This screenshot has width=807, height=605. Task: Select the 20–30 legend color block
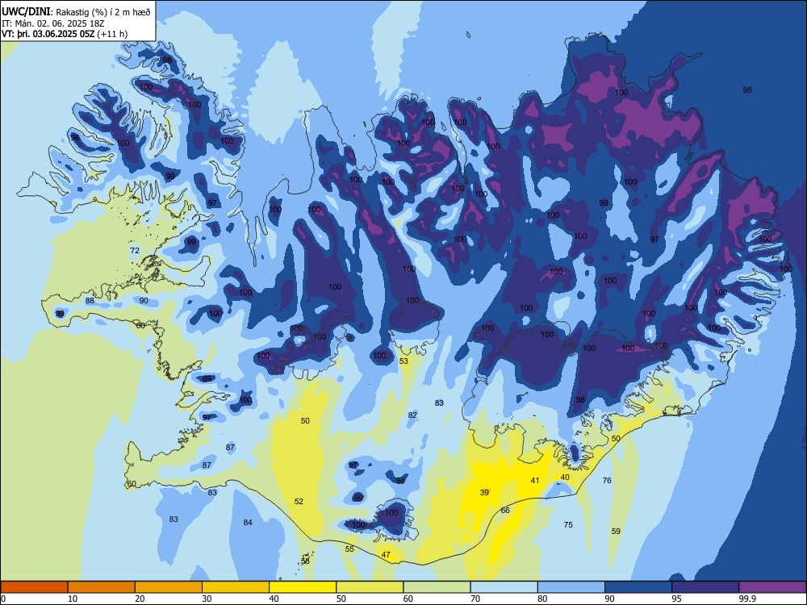(169, 587)
